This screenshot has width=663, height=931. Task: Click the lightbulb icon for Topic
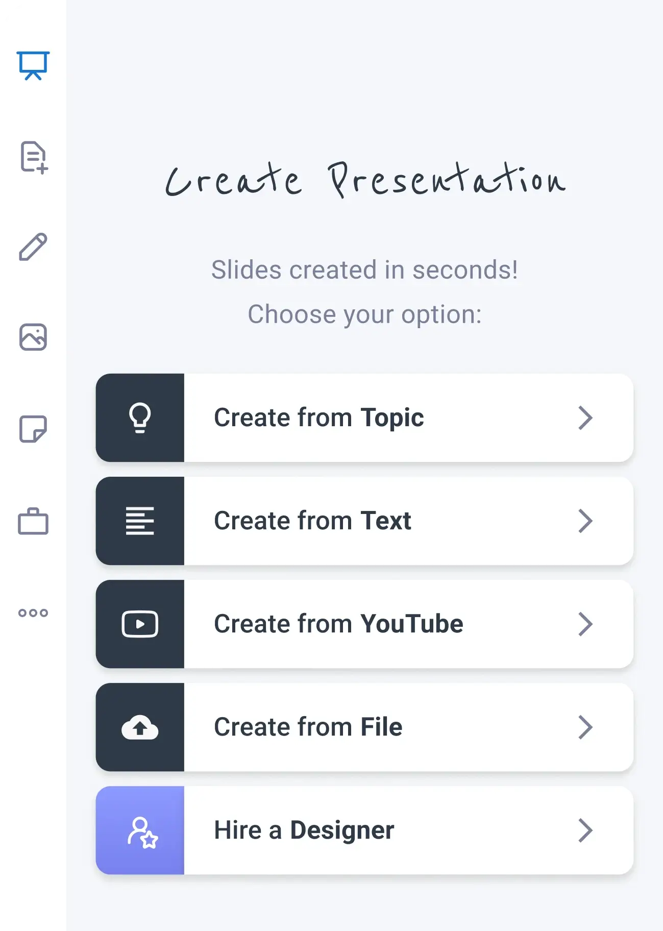coord(140,418)
